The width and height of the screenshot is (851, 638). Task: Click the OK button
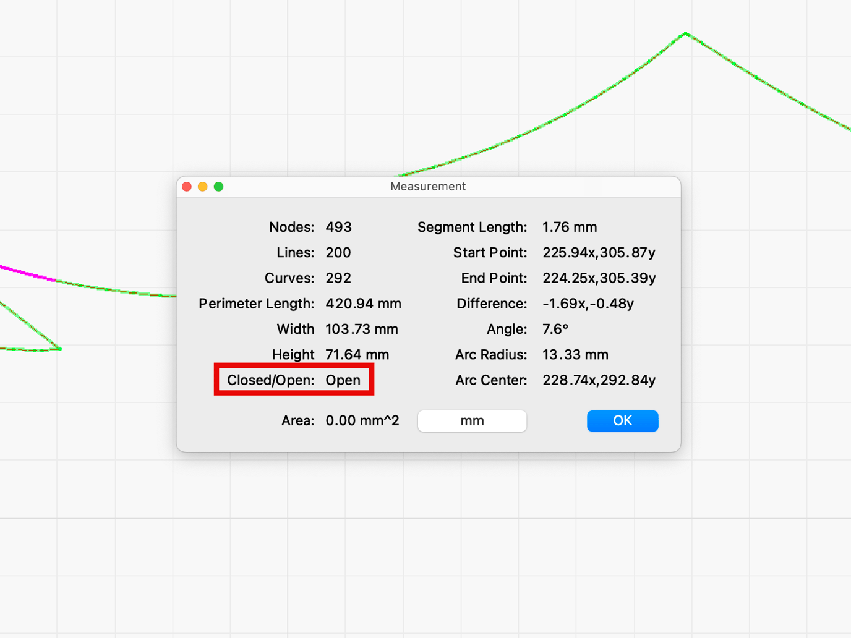tap(622, 421)
